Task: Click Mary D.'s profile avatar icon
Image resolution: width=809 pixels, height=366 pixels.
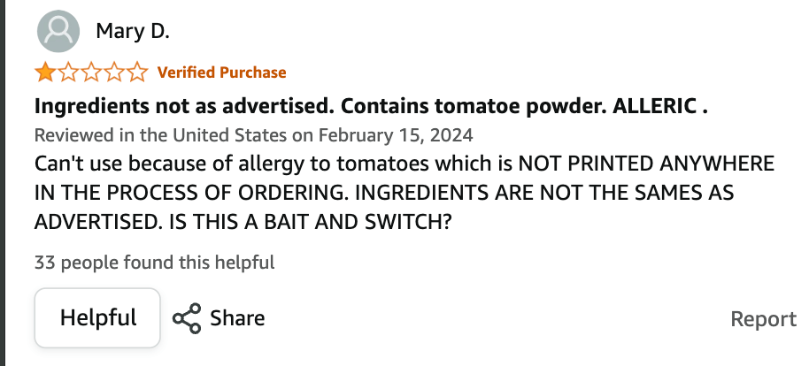Action: pyautogui.click(x=58, y=33)
